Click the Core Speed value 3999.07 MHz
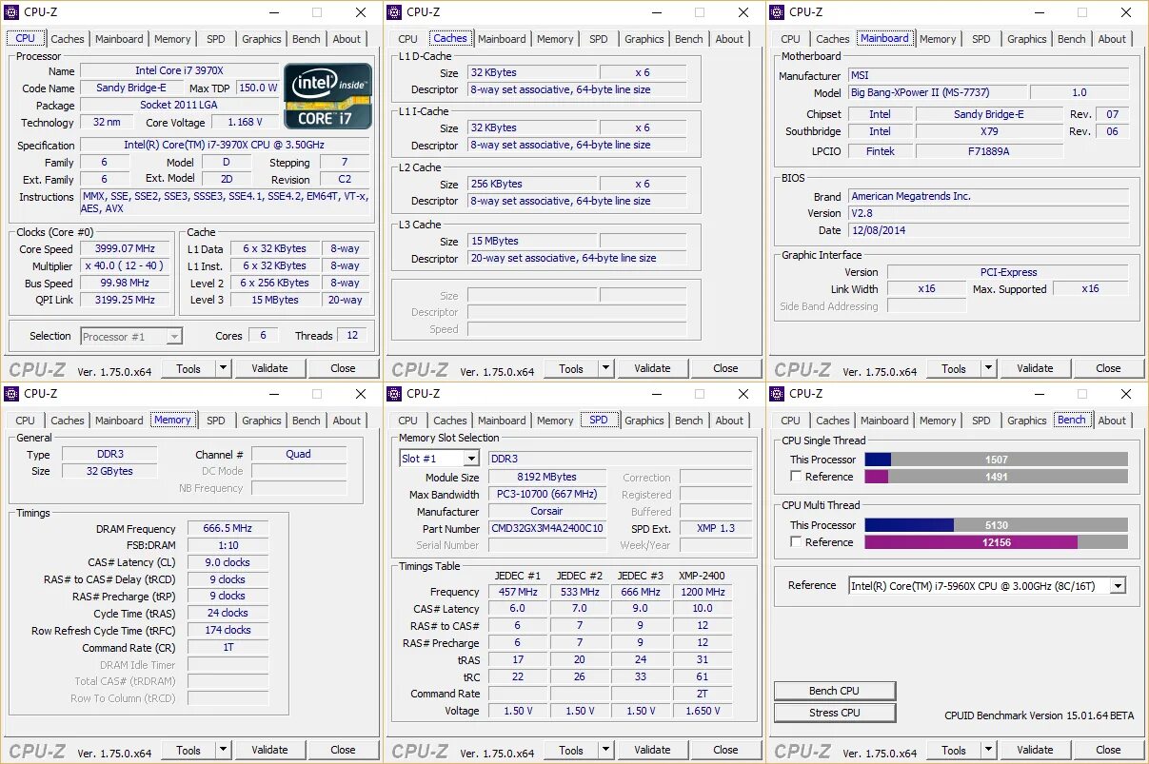Screen dimensions: 1149x764 click(x=125, y=249)
